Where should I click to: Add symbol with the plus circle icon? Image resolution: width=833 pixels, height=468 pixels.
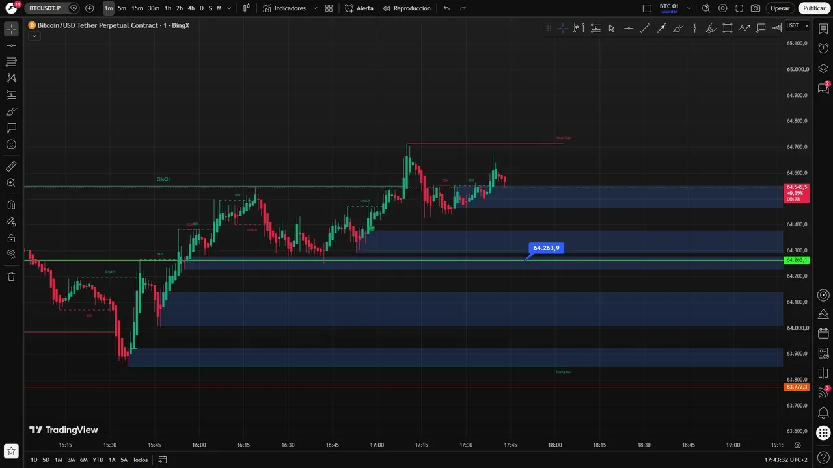tap(89, 8)
